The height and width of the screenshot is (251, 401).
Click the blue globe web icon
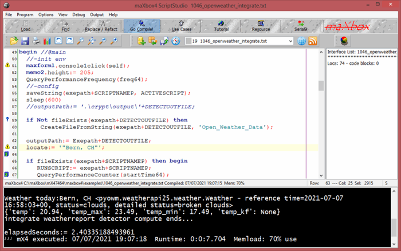click(301, 41)
